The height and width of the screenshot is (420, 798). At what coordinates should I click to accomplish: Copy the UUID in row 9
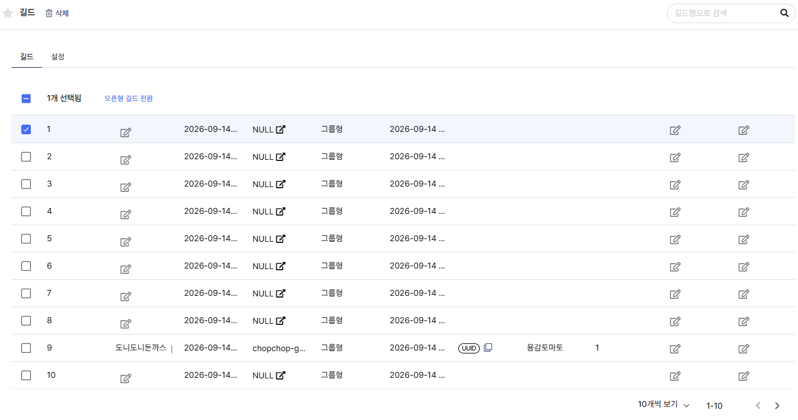488,348
